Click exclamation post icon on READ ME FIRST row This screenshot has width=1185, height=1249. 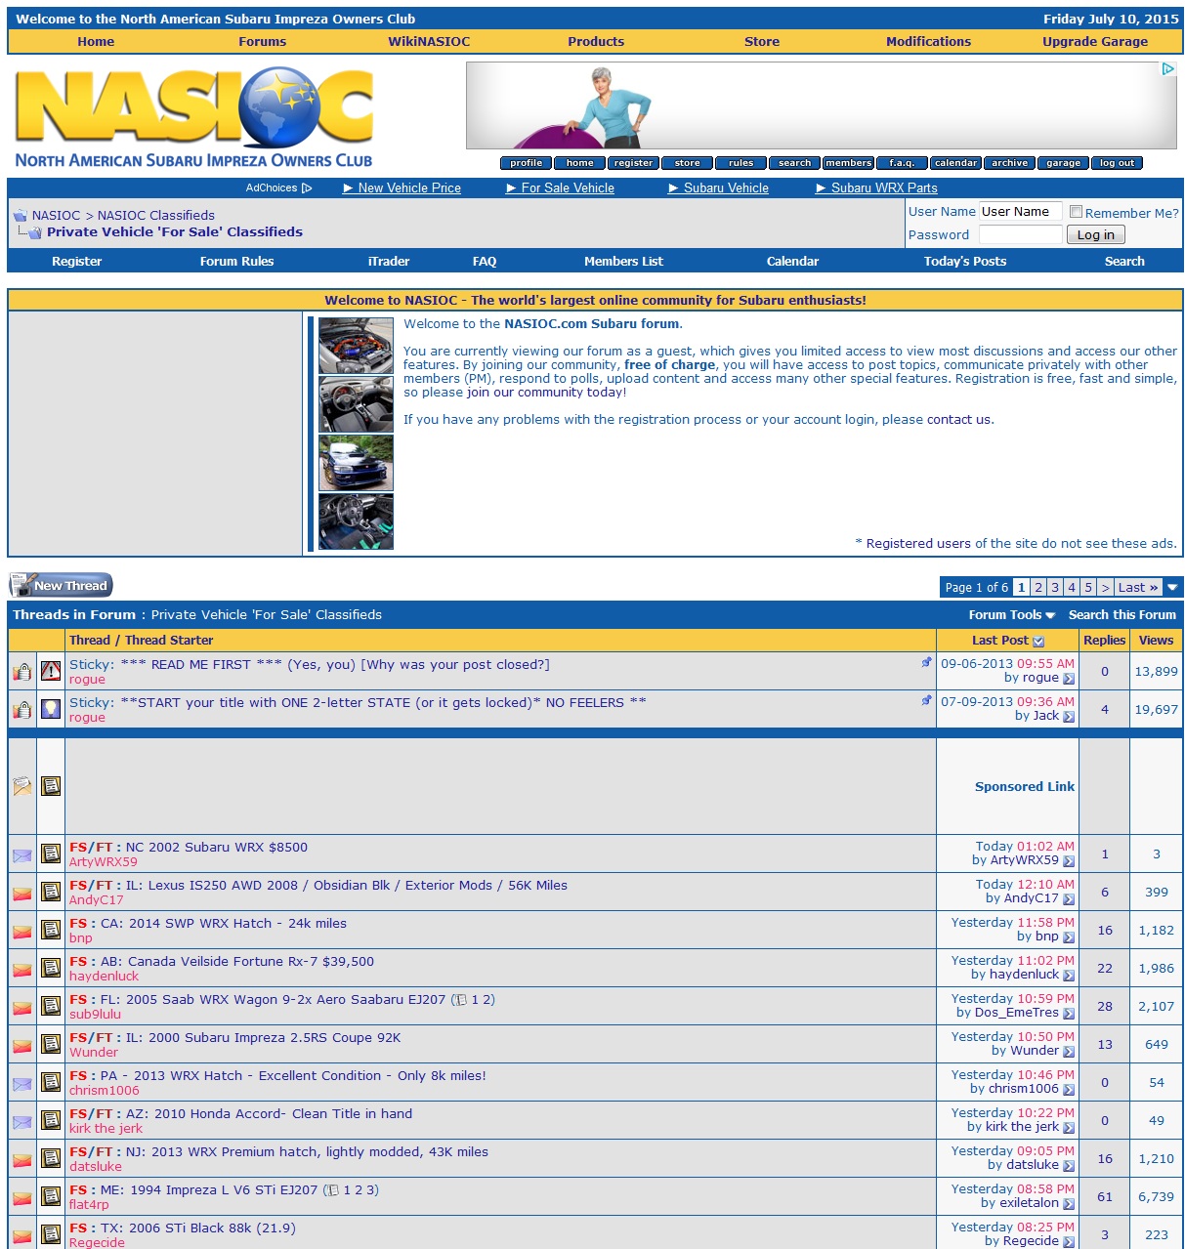51,671
